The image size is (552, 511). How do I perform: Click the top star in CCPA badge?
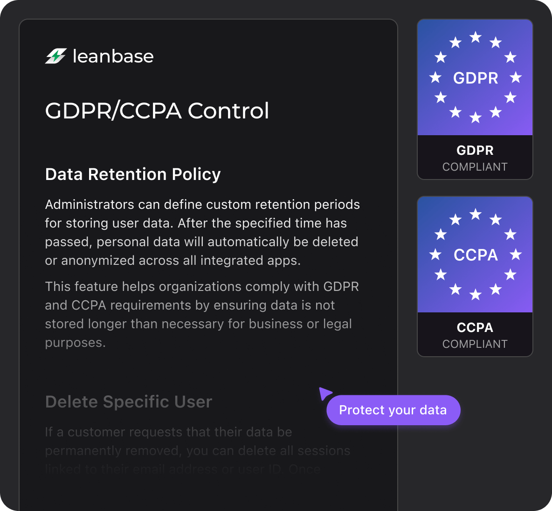[x=475, y=214]
